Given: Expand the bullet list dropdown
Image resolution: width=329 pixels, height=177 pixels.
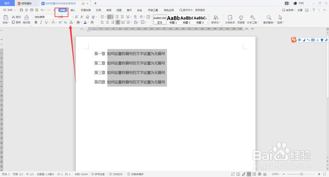Looking at the screenshot, I should [x=105, y=17].
